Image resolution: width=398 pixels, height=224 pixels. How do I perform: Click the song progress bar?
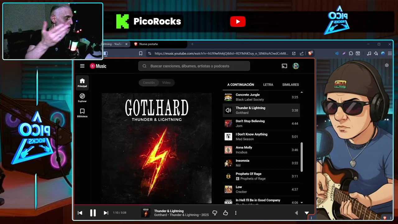[194, 205]
